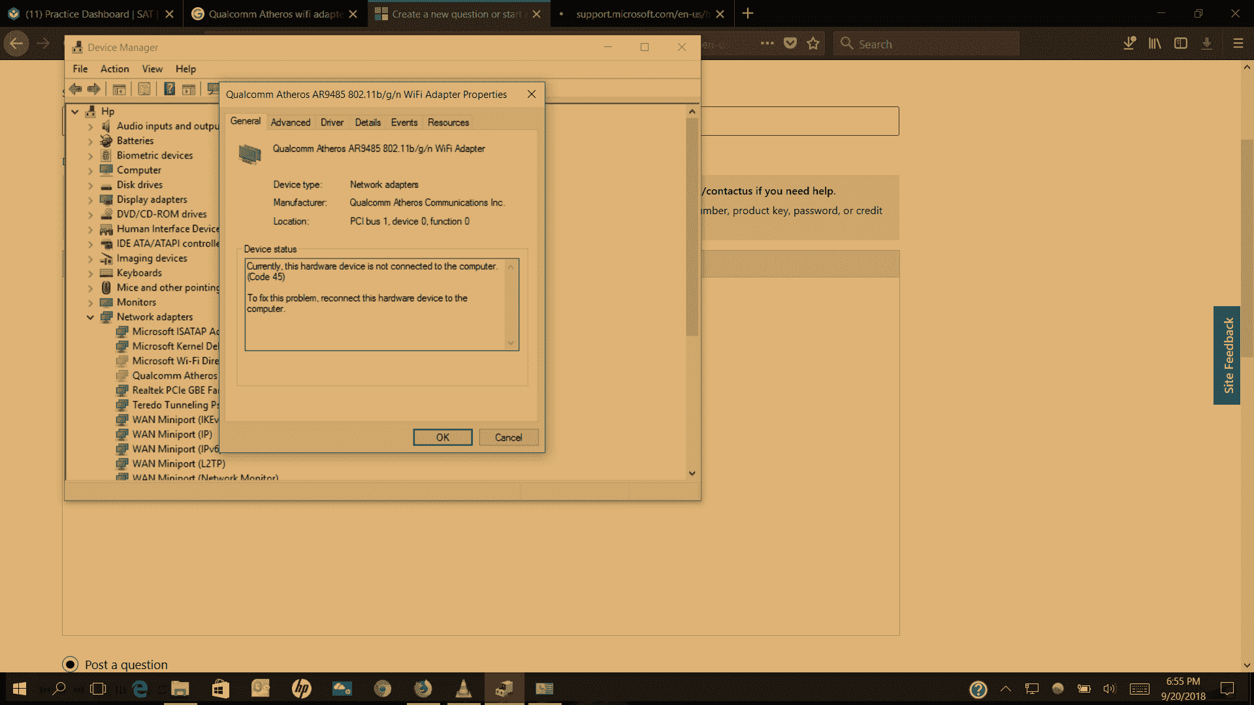Open the Firefox page actions three-dots menu
The image size is (1254, 705).
tap(767, 43)
